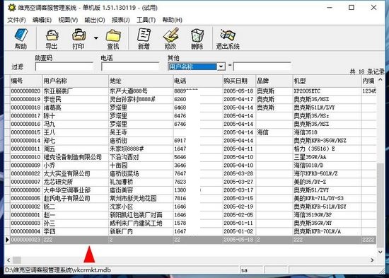389x278 pixels.
Task: Open the 帮助 help book icon
Action: click(21, 35)
